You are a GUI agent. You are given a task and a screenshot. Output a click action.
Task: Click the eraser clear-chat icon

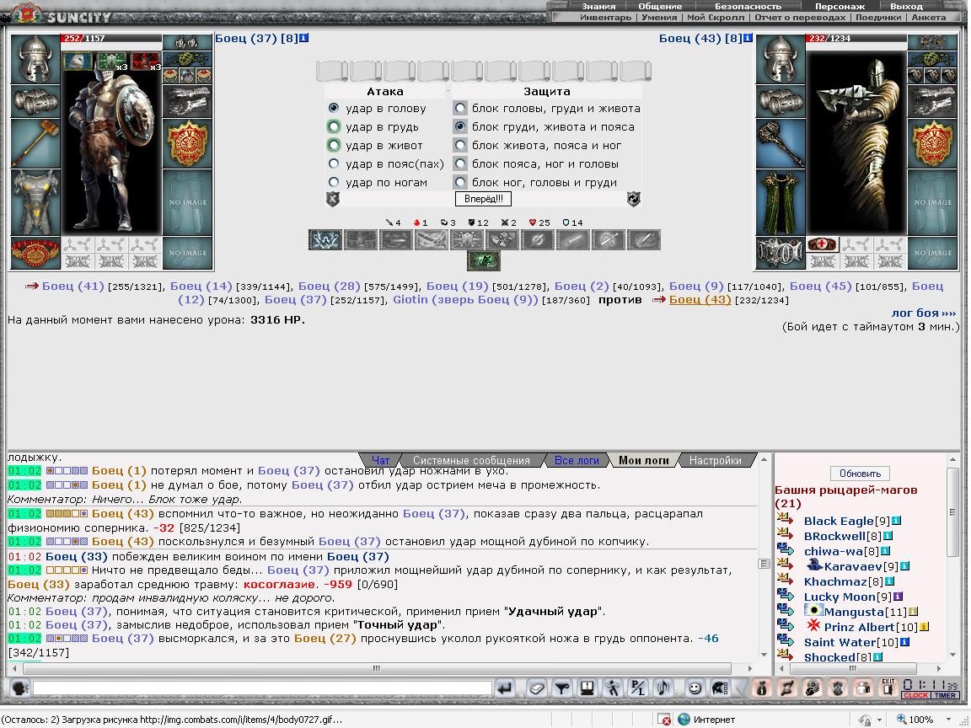pos(537,688)
